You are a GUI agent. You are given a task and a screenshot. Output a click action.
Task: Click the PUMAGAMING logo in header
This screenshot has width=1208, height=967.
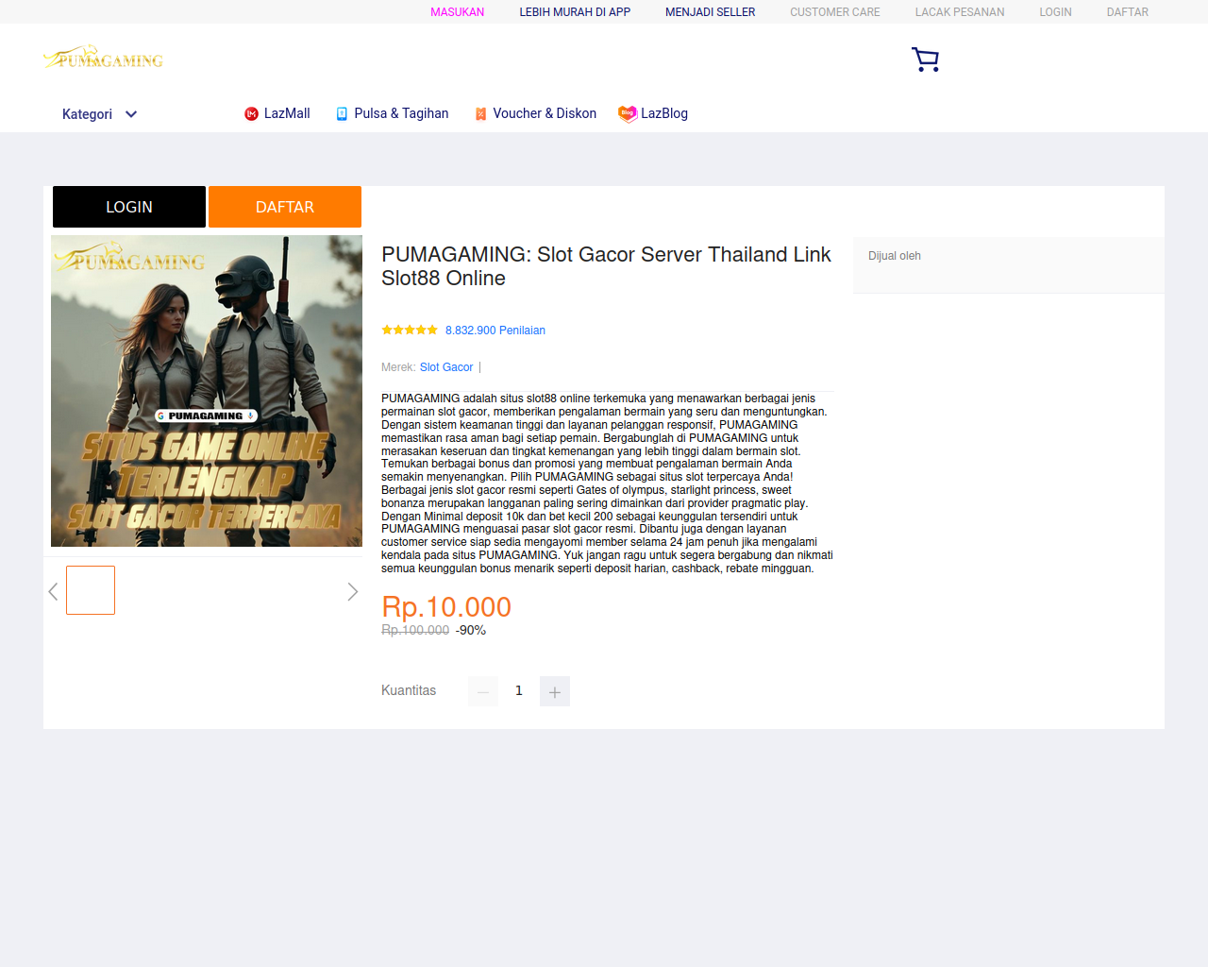coord(103,58)
